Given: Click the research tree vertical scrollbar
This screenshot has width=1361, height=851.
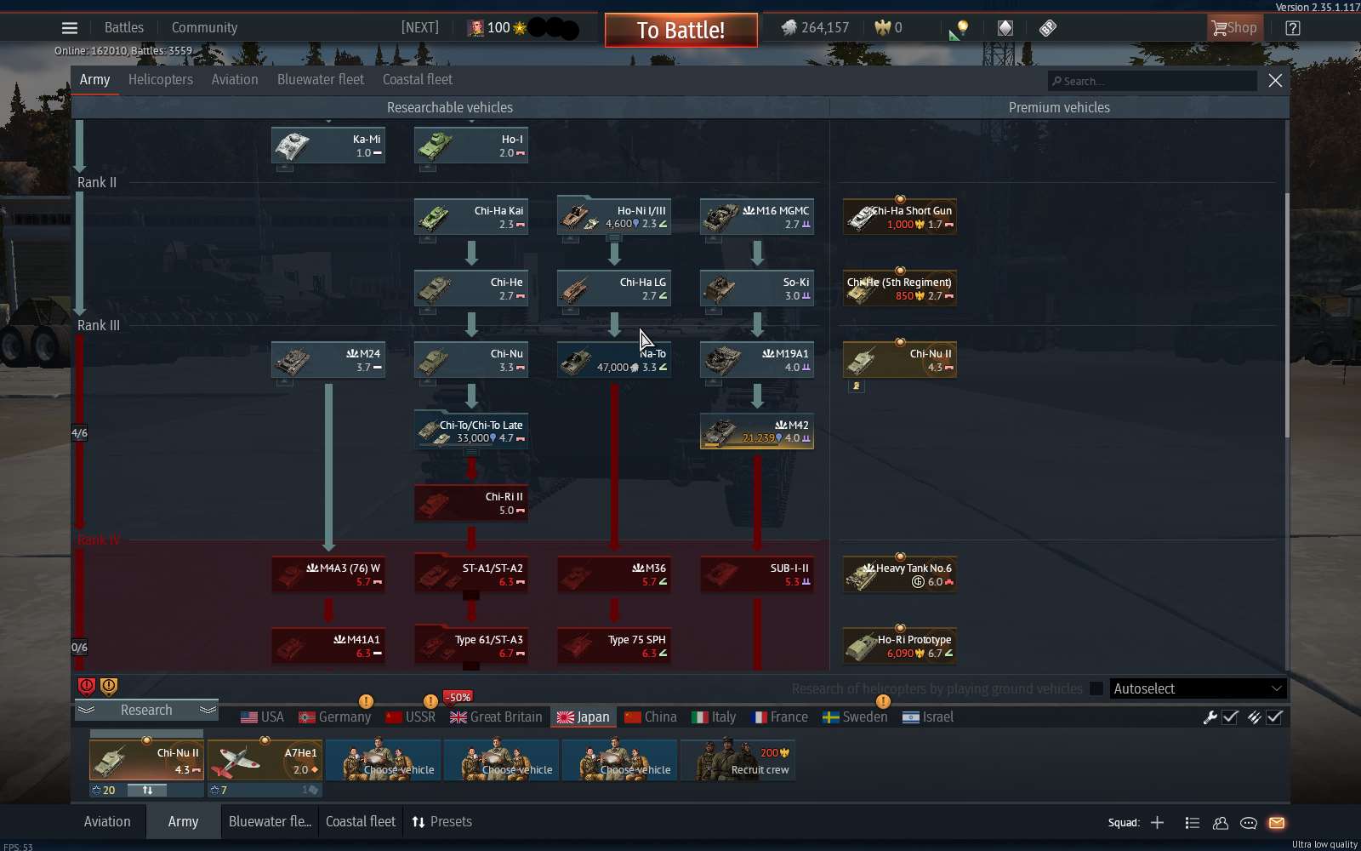Looking at the screenshot, I should (x=1286, y=315).
